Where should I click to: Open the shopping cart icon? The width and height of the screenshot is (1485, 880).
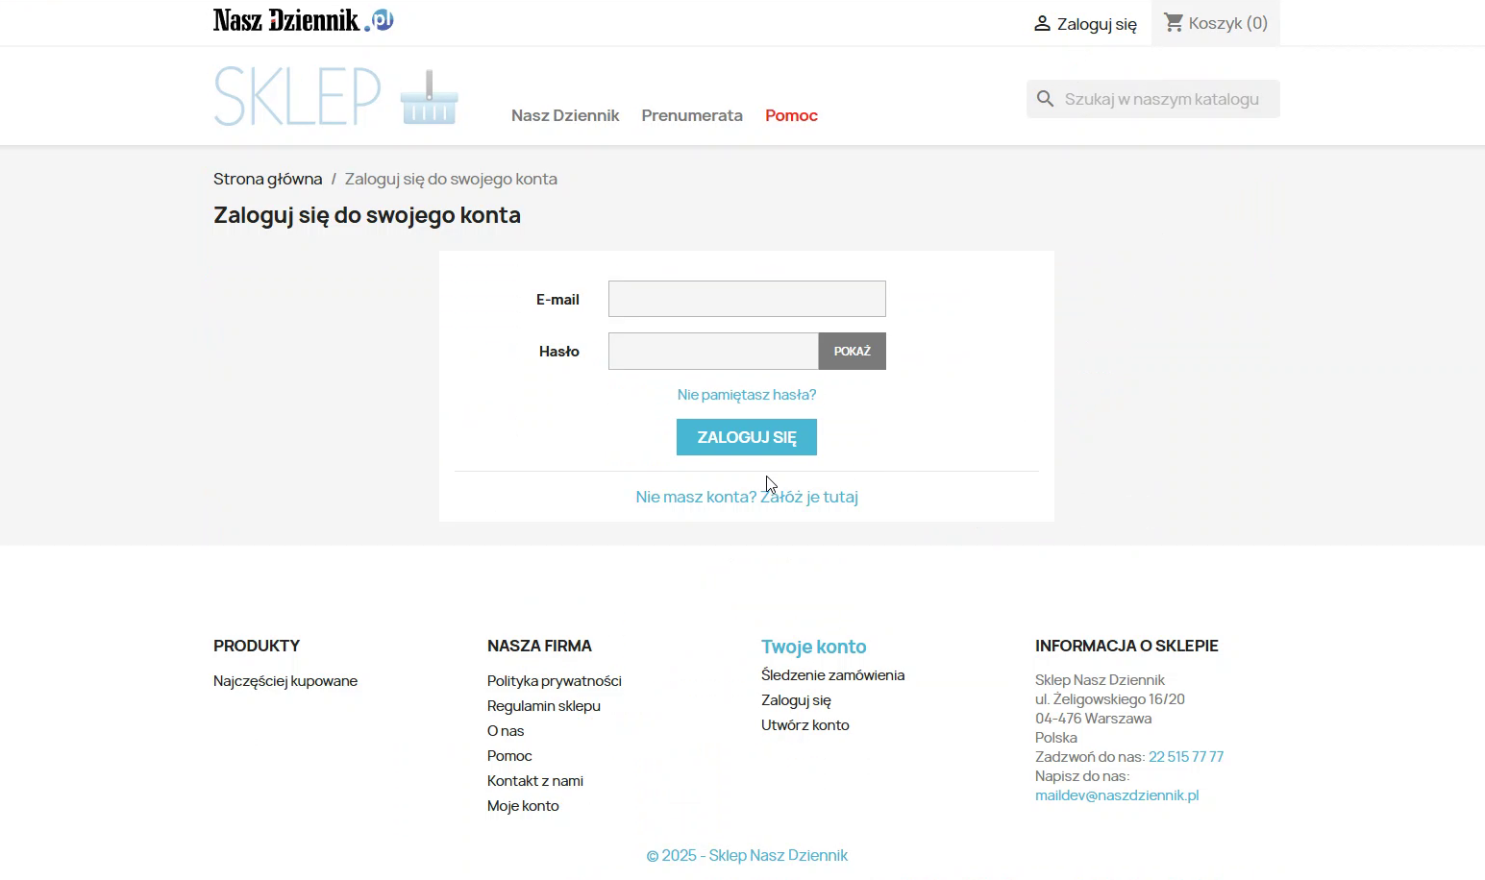coord(1173,21)
